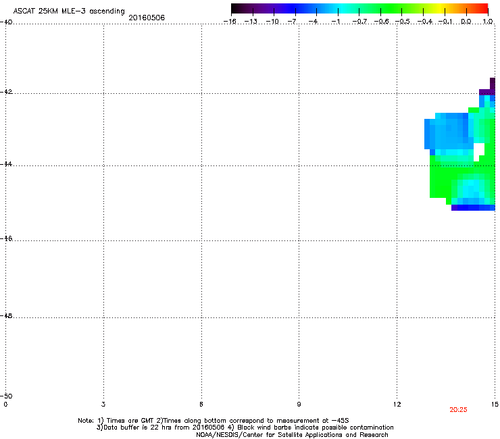
Task: Click the latitude axis label -46
Action: (x=6, y=239)
